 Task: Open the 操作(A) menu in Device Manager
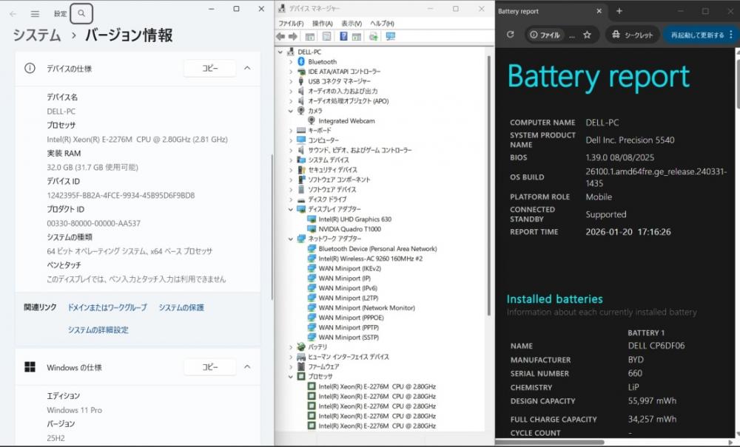(x=322, y=24)
